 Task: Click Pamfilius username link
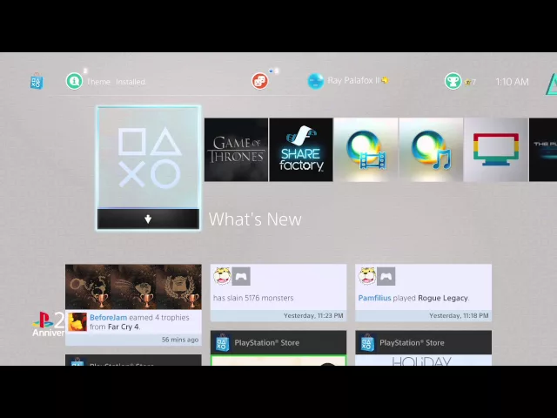[374, 298]
